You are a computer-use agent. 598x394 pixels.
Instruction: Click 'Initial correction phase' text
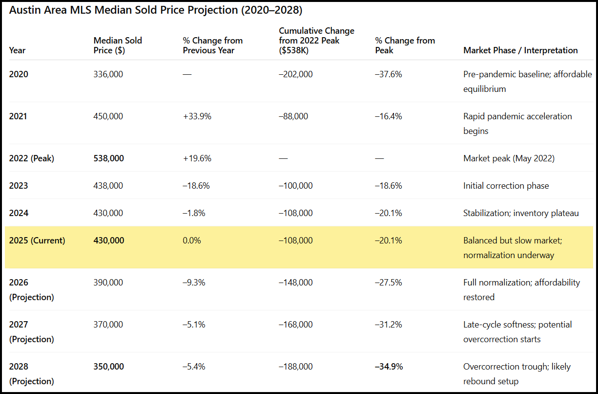pyautogui.click(x=506, y=186)
